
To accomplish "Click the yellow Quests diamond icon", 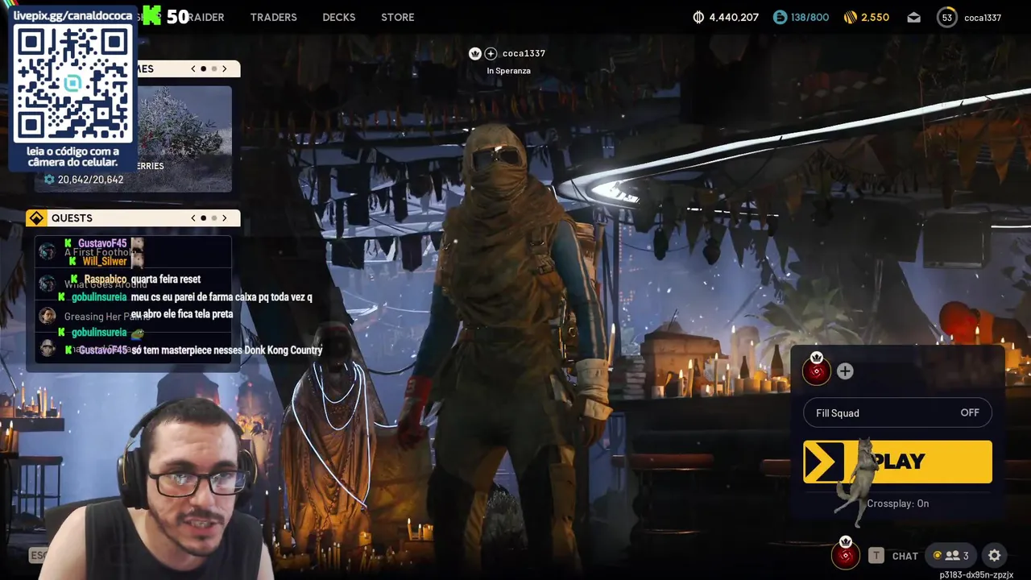I will pyautogui.click(x=36, y=217).
